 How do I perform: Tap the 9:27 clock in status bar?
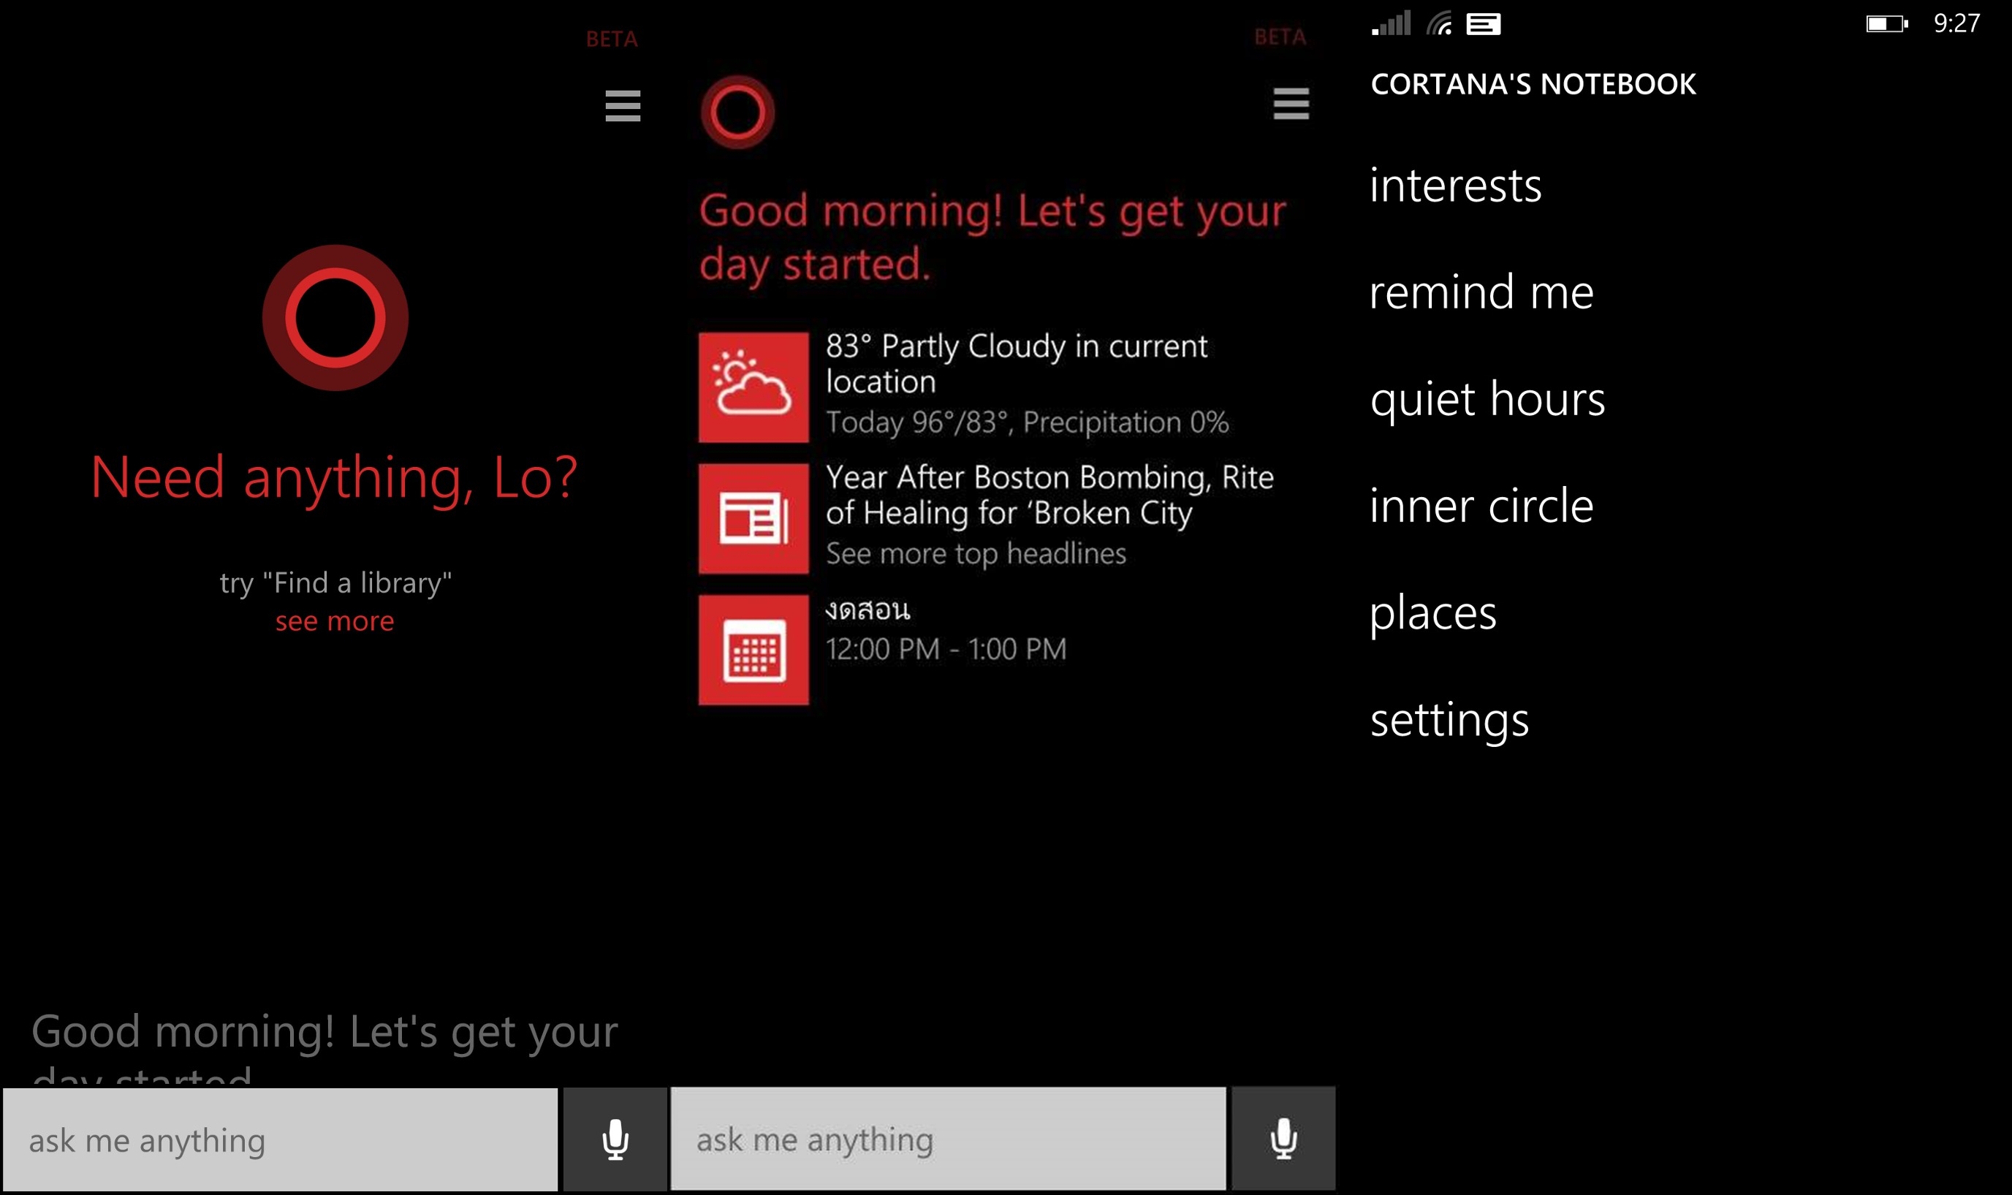coord(1956,23)
